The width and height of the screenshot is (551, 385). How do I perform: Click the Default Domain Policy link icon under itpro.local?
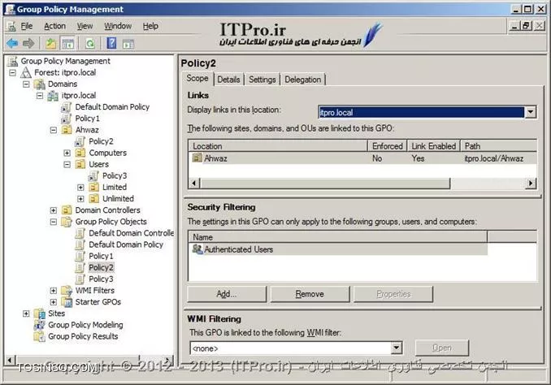67,107
